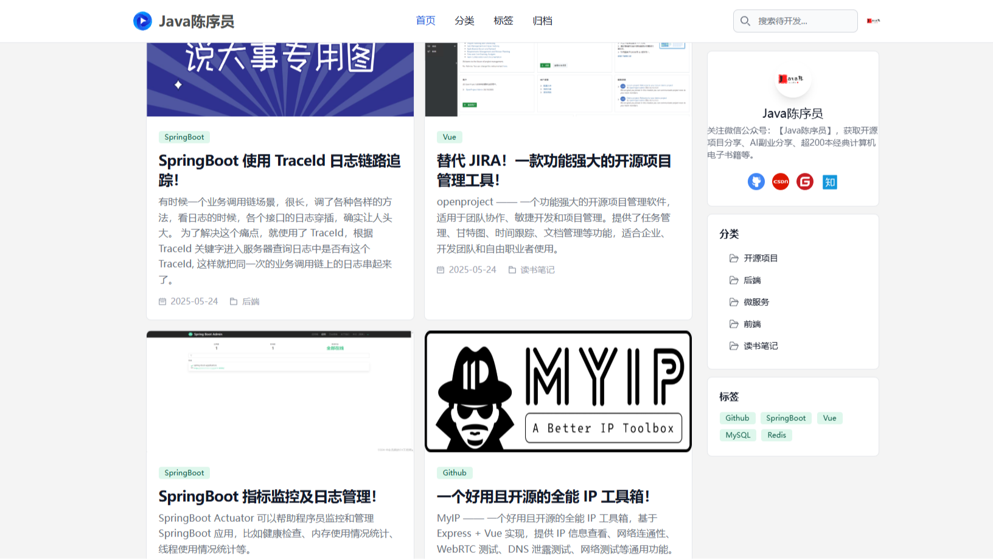Image resolution: width=993 pixels, height=559 pixels.
Task: Click SpringBoot tag on 指标监控 post
Action: click(x=184, y=473)
